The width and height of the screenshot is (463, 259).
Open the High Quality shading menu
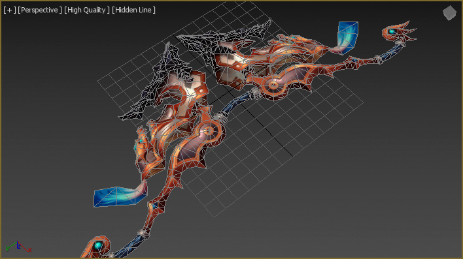pyautogui.click(x=87, y=10)
